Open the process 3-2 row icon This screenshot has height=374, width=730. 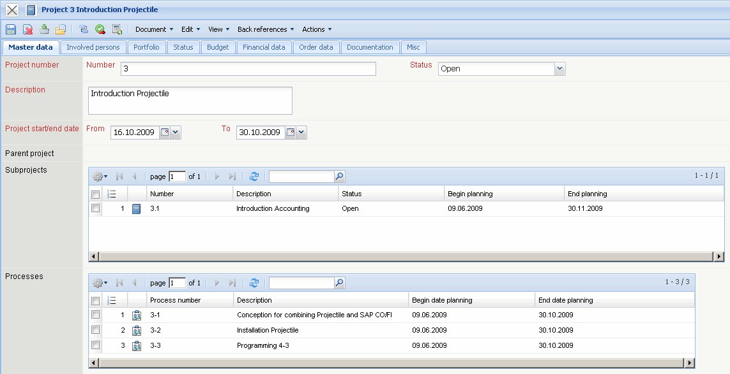136,331
